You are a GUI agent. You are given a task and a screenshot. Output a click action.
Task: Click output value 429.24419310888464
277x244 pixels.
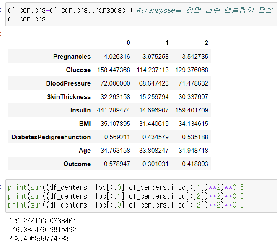42,221
